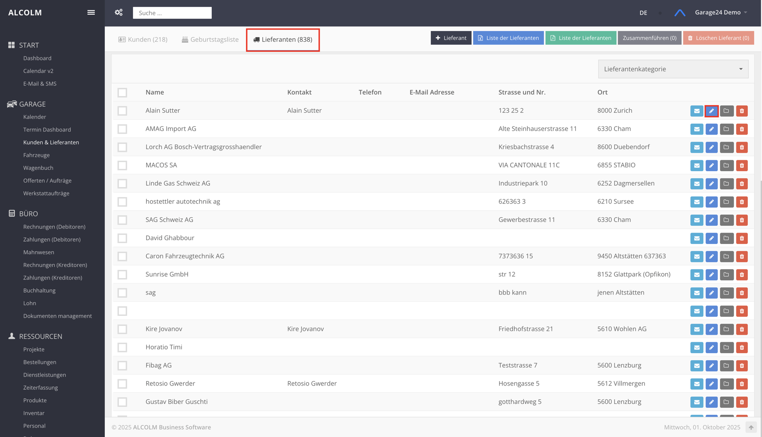The image size is (762, 437).
Task: Switch to the Kunden (218) tab
Action: pyautogui.click(x=143, y=40)
